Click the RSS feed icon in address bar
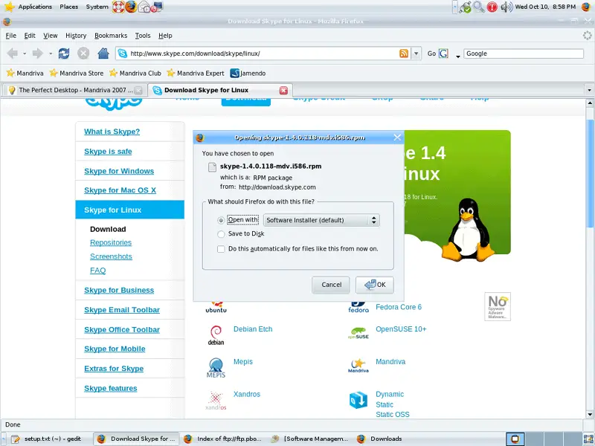 404,54
